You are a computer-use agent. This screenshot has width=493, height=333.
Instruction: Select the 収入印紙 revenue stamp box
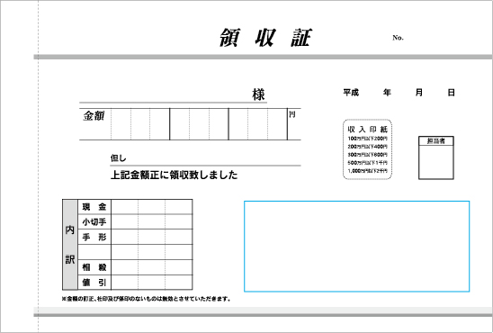point(367,149)
